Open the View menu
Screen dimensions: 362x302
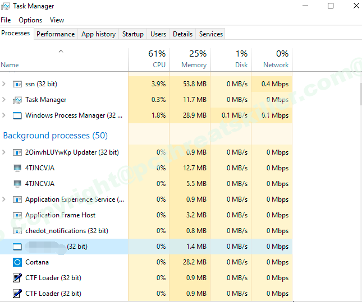[57, 20]
